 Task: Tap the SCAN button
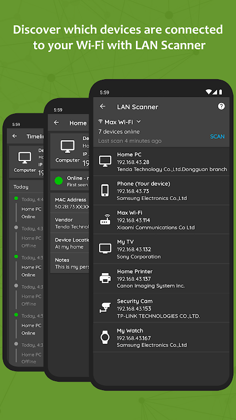tap(217, 136)
